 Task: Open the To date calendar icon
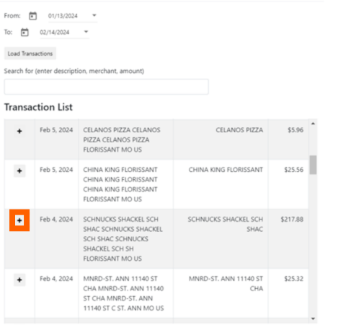pos(25,33)
